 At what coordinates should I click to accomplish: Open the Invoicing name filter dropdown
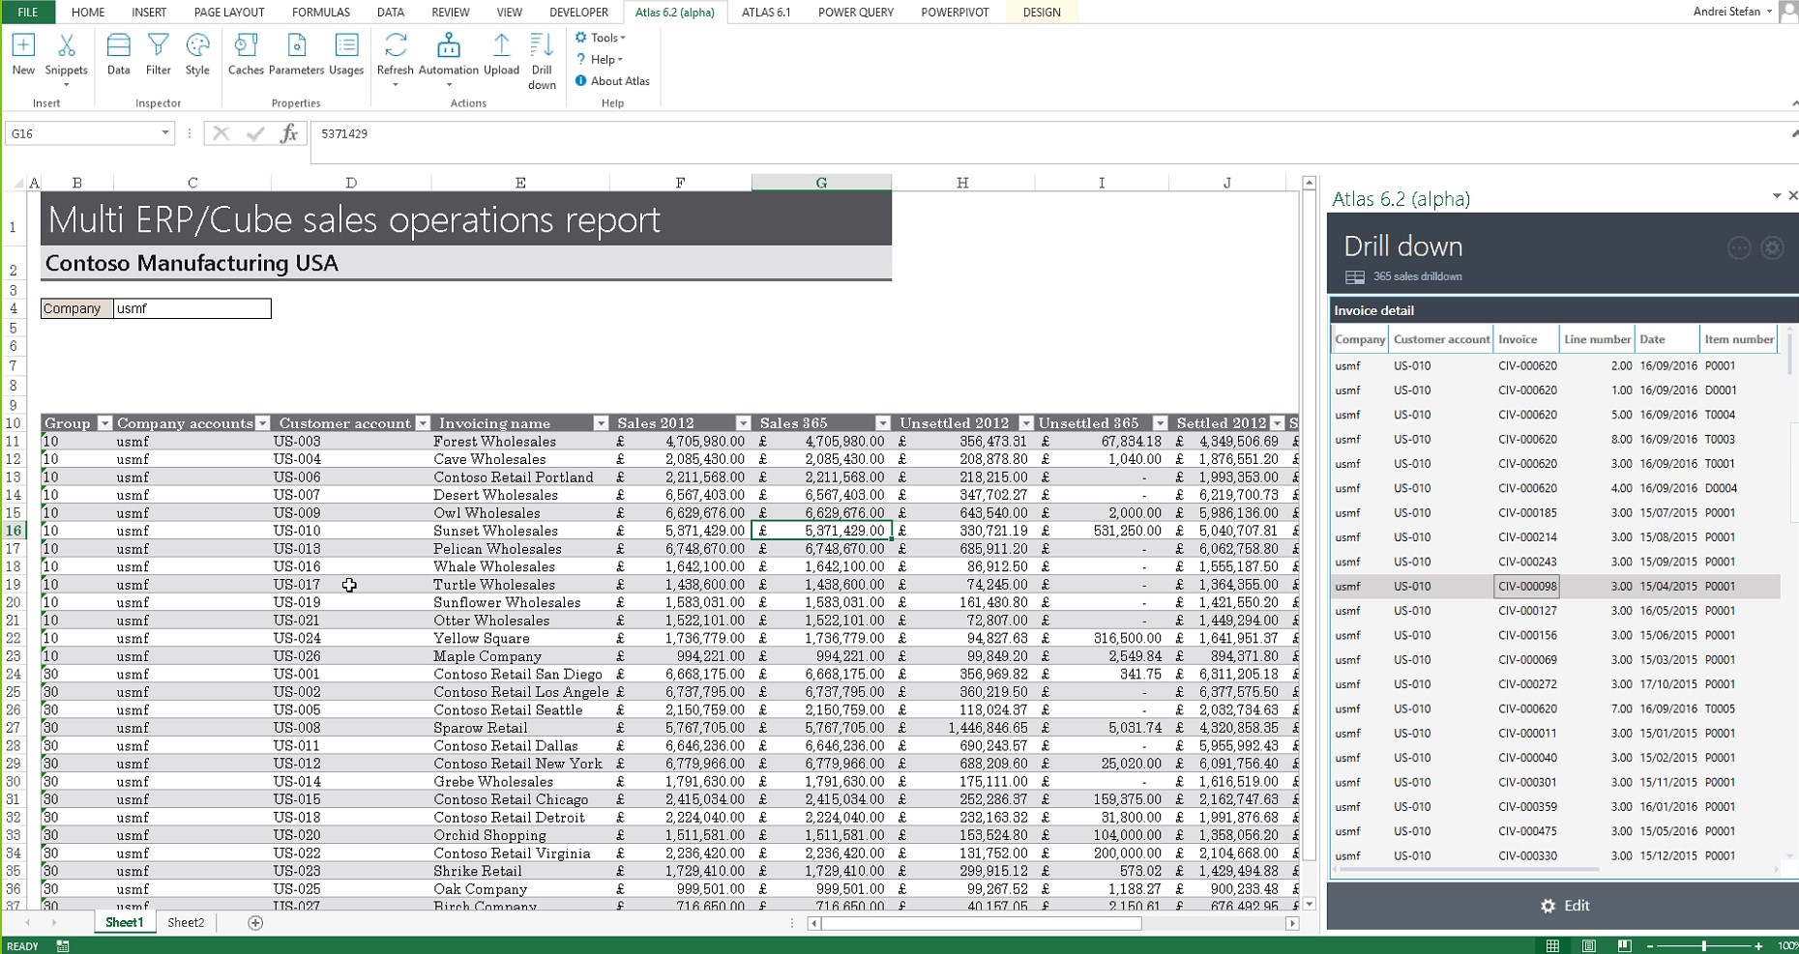click(601, 423)
